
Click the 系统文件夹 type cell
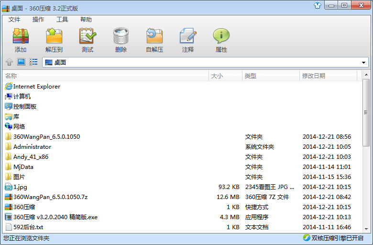coord(260,147)
